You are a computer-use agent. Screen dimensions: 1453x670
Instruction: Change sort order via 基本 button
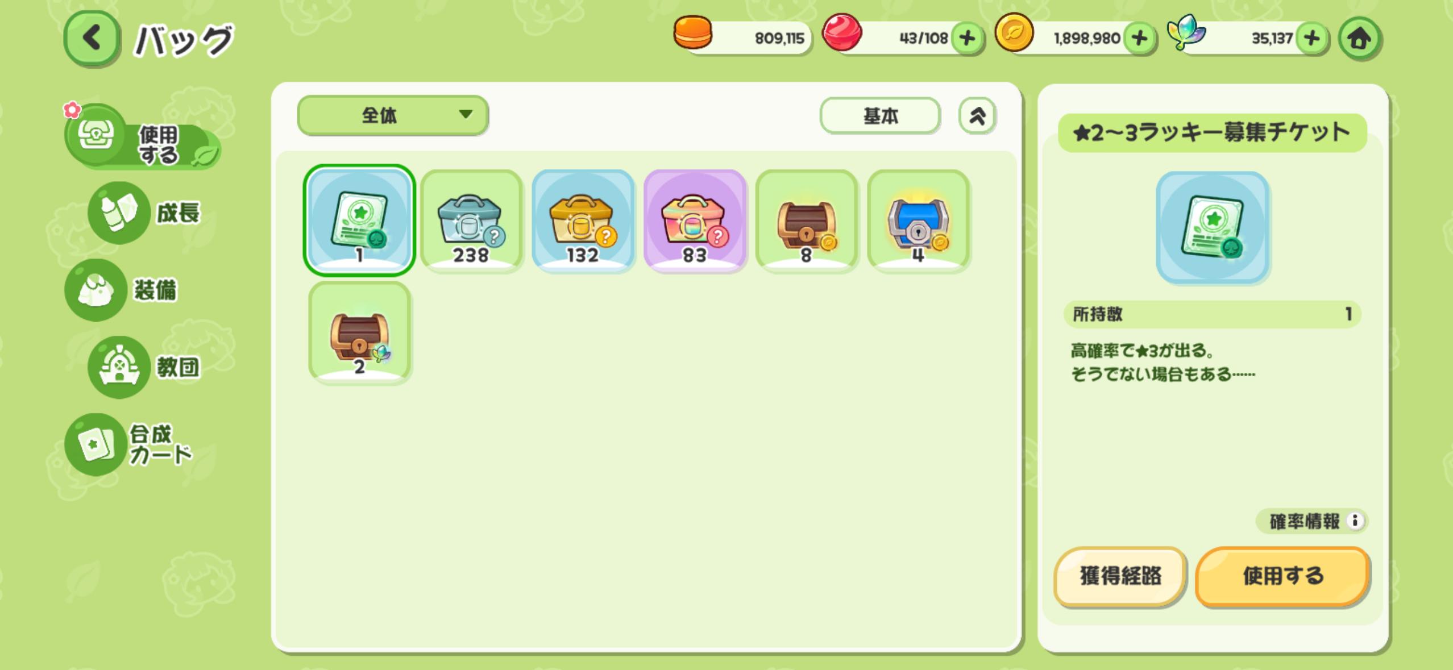880,116
